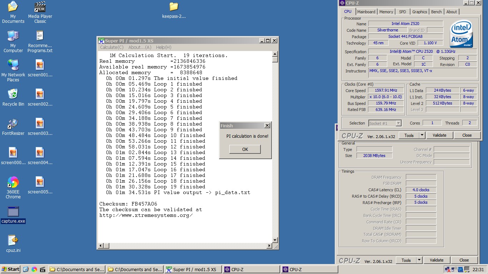Select the screen005 desktop file
The height and width of the screenshot is (274, 488).
coord(40,185)
